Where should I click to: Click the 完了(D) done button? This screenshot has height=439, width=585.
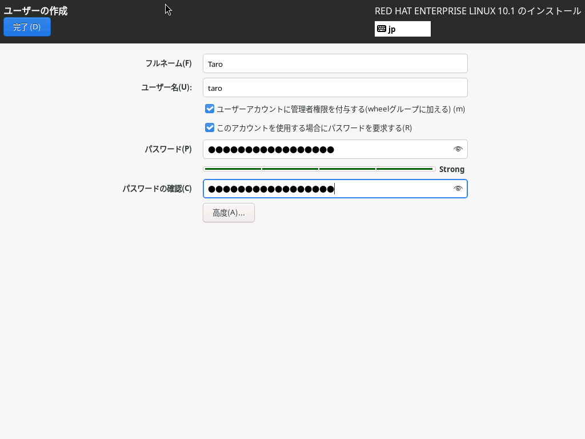point(27,27)
